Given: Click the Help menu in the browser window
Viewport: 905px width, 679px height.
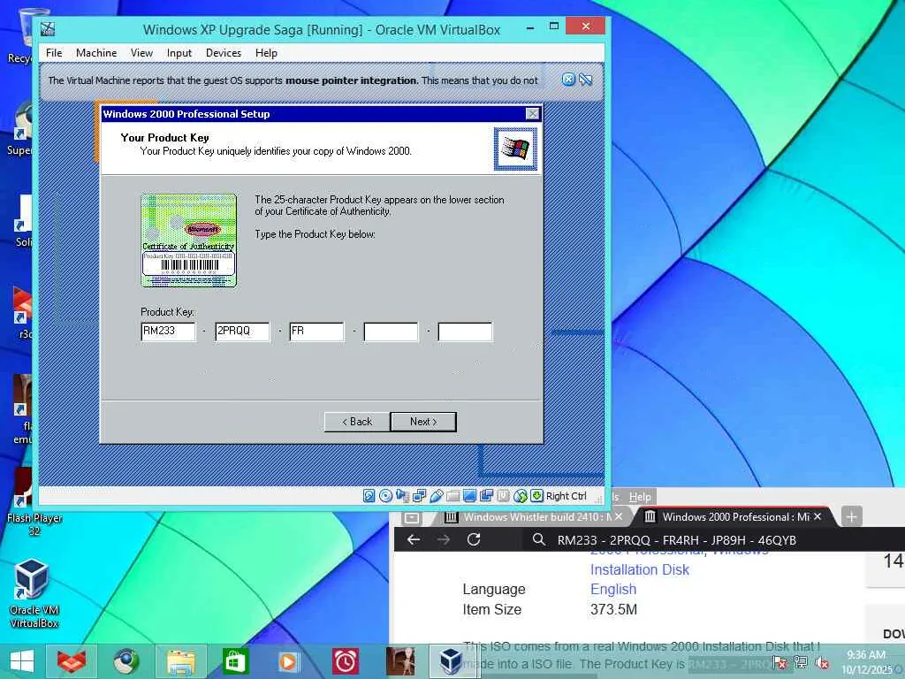Looking at the screenshot, I should pyautogui.click(x=640, y=496).
